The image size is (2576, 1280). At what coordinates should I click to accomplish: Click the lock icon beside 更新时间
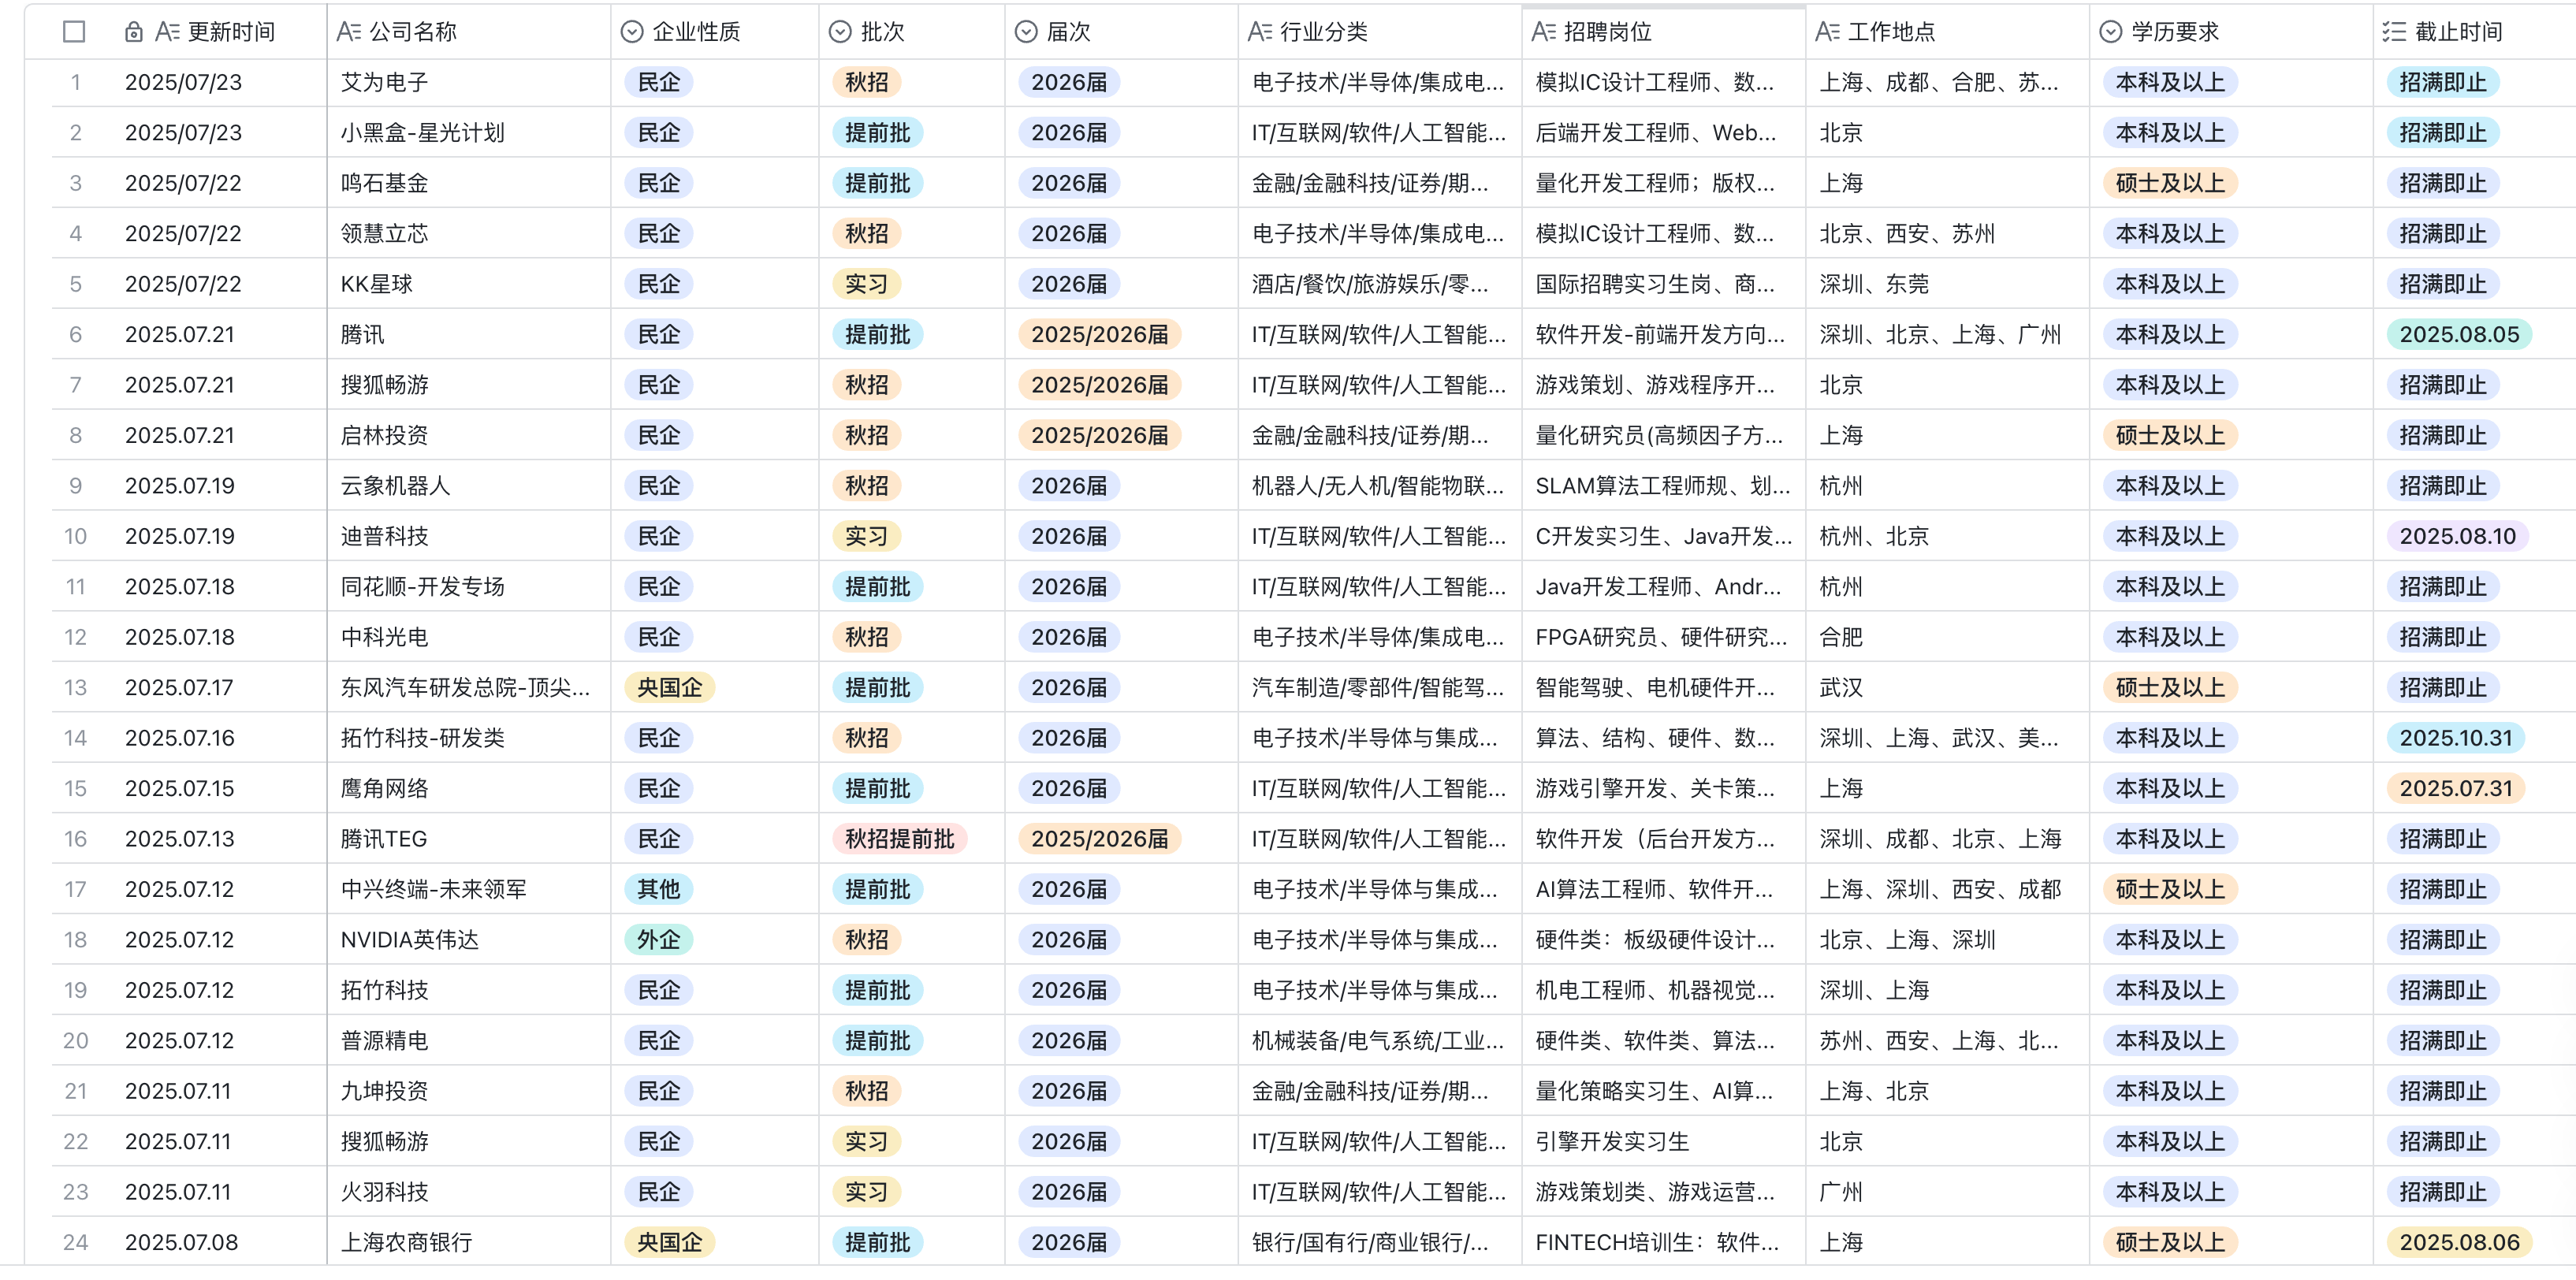[133, 32]
